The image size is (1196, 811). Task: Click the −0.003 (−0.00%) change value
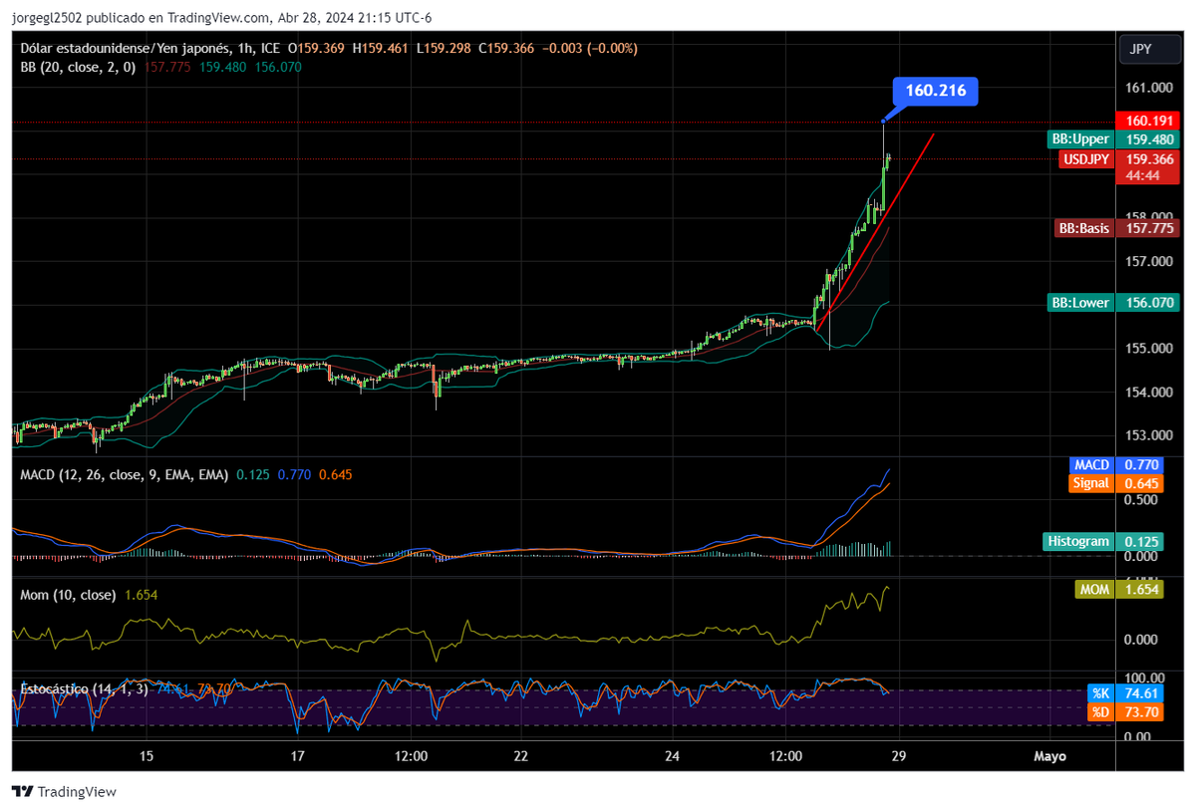tap(590, 48)
